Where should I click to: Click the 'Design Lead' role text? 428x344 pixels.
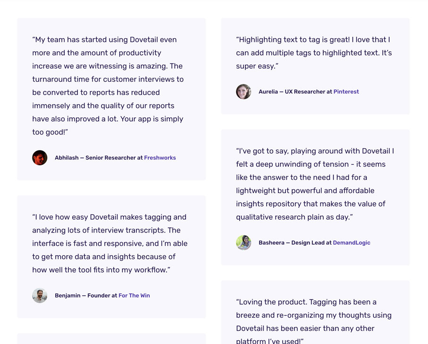pos(308,243)
